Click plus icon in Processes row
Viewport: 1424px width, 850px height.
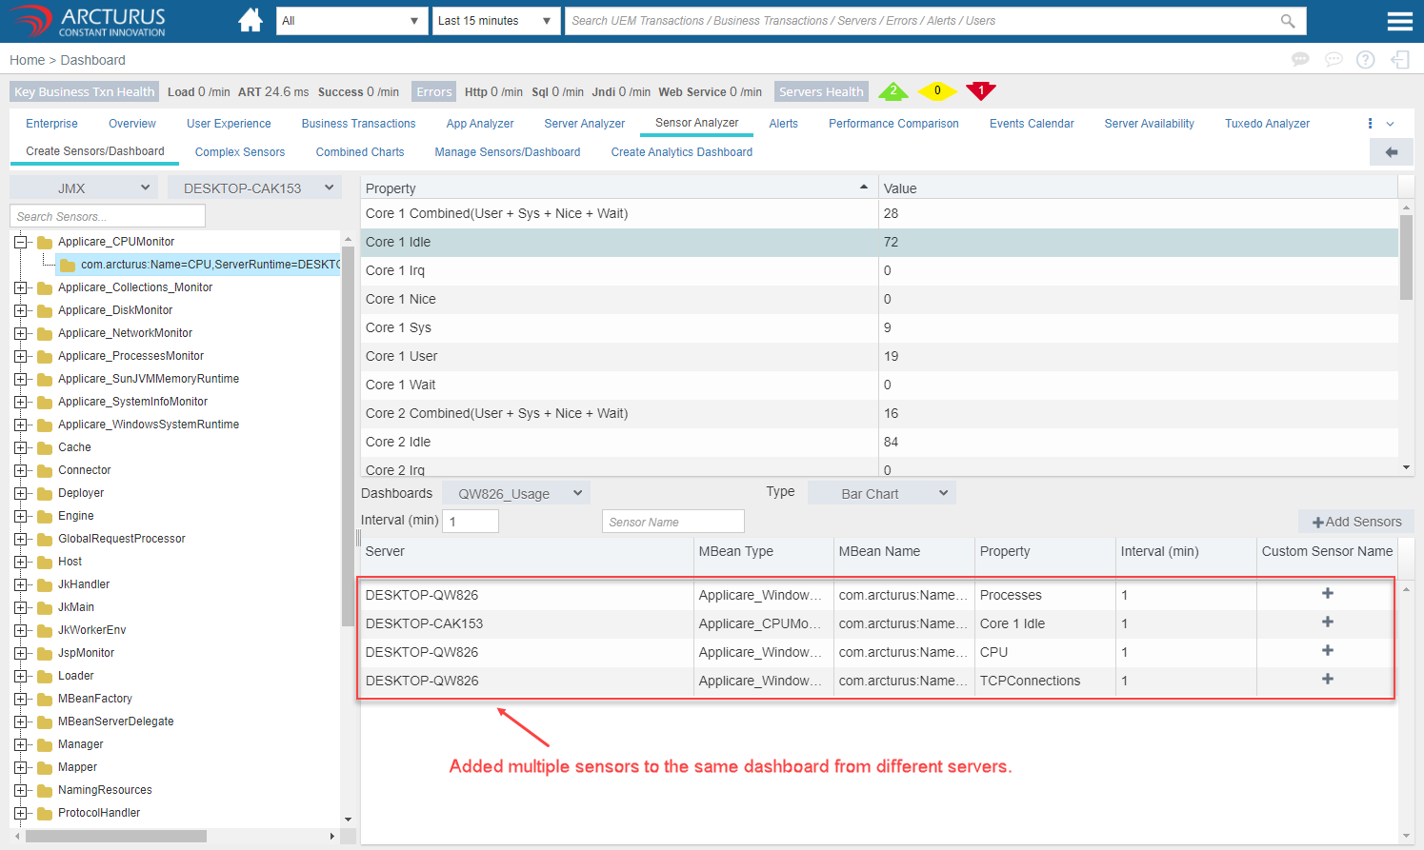[x=1327, y=594]
